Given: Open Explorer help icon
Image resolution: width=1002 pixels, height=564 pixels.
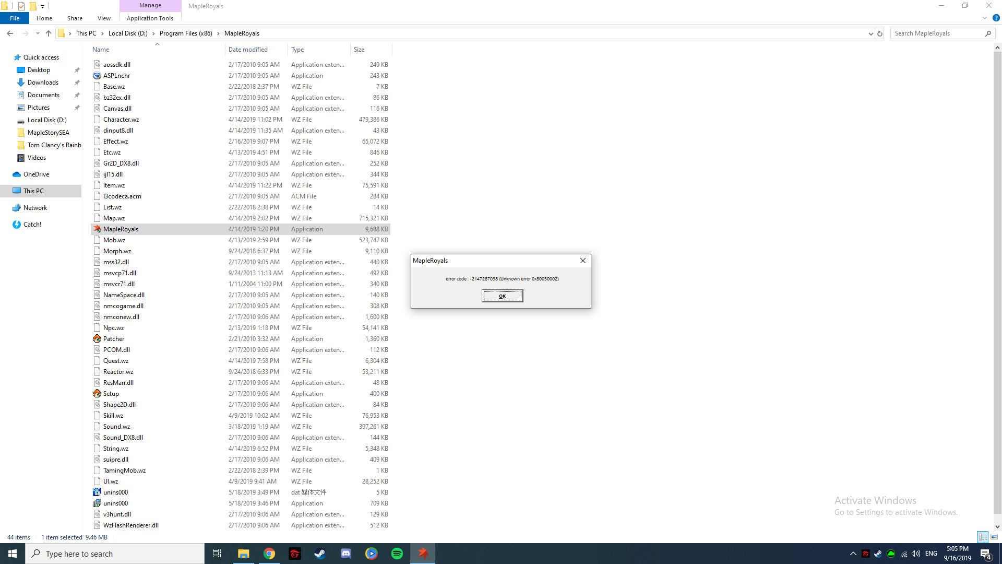Looking at the screenshot, I should [996, 18].
